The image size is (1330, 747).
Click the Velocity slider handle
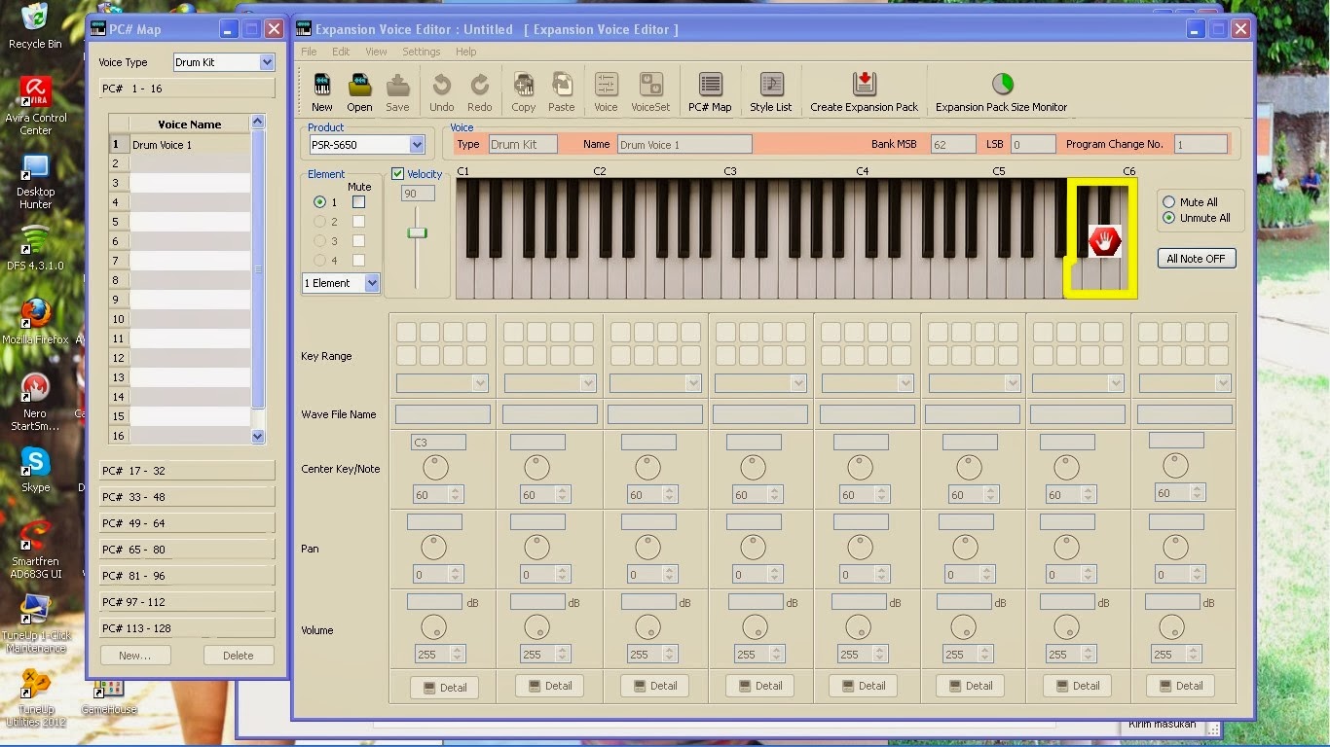pyautogui.click(x=418, y=233)
